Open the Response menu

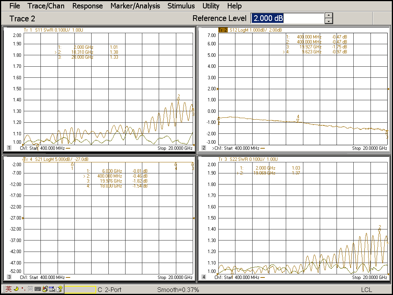coord(87,6)
